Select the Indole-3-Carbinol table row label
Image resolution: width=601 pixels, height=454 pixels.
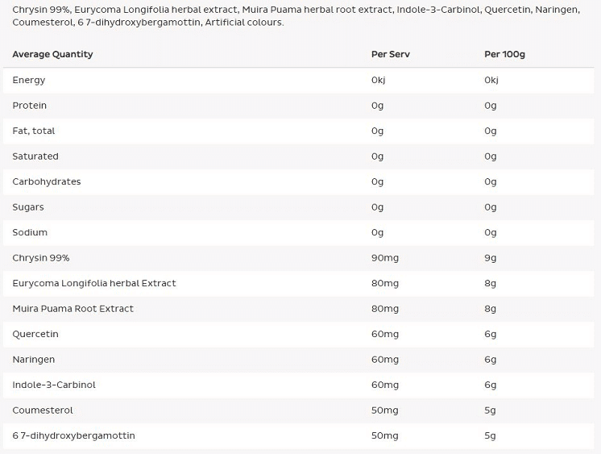point(54,385)
